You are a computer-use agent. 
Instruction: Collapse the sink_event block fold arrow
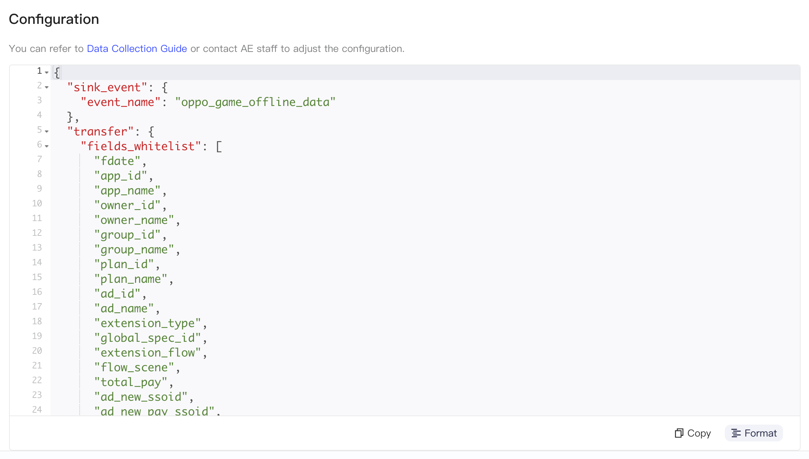(x=47, y=87)
